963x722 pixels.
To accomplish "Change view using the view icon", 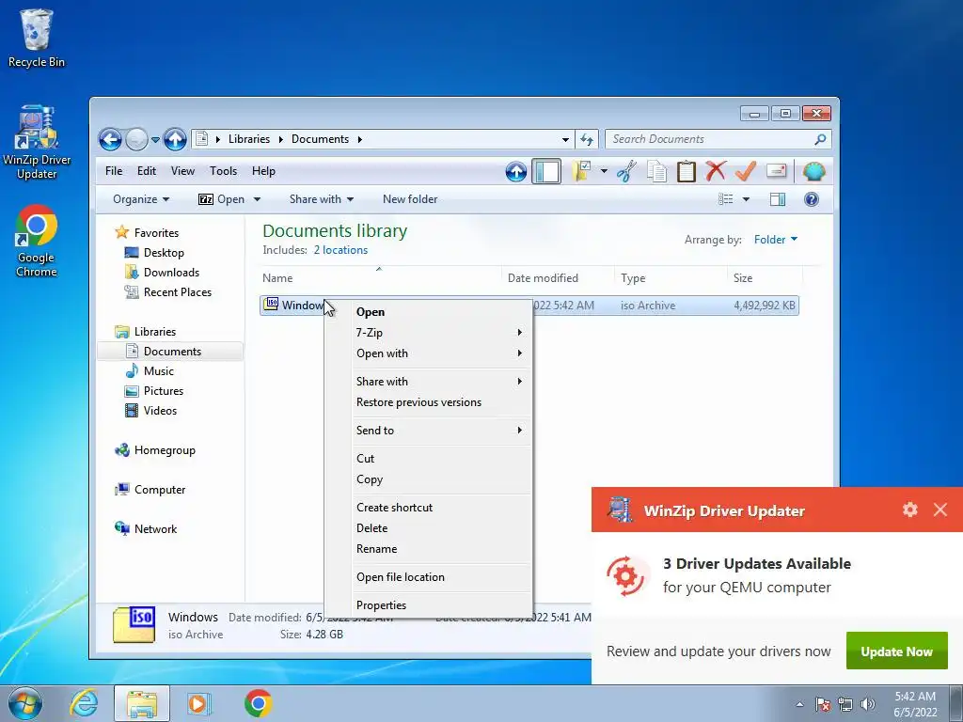I will 726,199.
